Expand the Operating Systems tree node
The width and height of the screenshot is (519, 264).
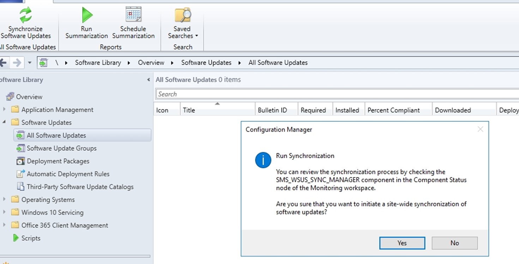(x=4, y=199)
